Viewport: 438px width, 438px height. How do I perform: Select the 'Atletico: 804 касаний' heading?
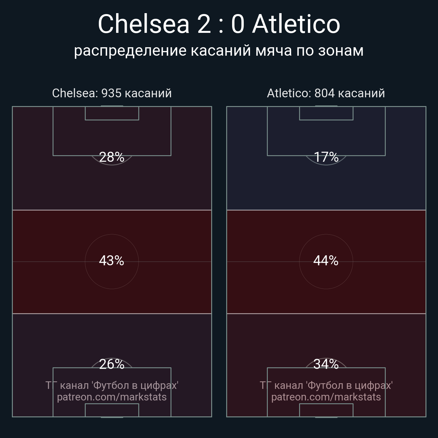coord(326,93)
